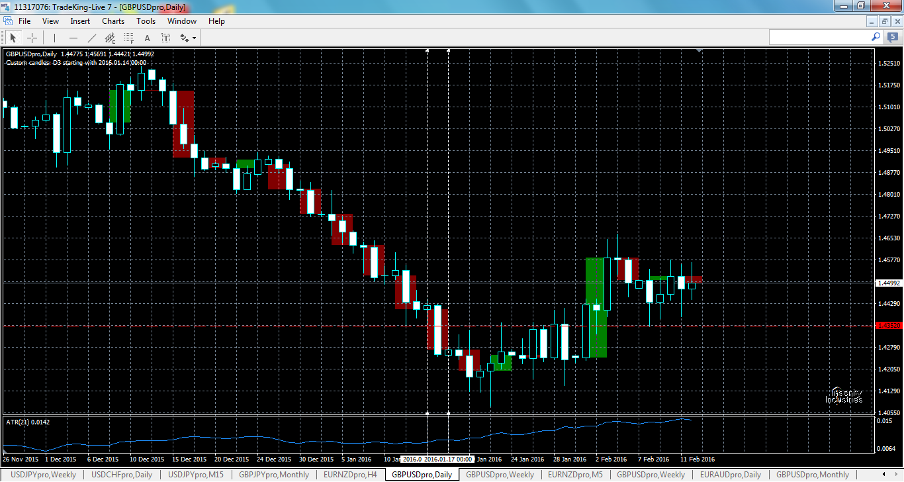Switch to the EURAUDpro,Daily chart tab

730,475
